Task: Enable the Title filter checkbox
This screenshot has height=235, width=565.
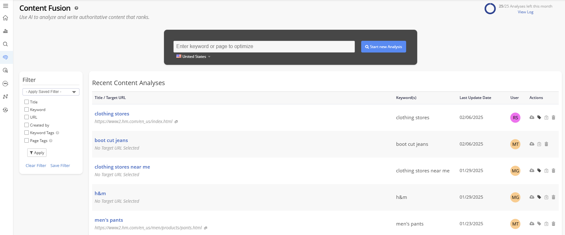Action: click(27, 102)
